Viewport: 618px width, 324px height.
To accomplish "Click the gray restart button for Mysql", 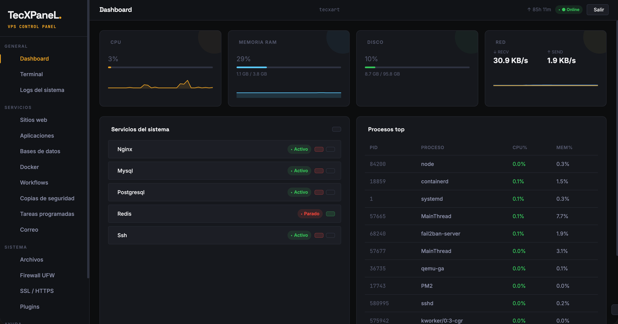I will pyautogui.click(x=330, y=171).
